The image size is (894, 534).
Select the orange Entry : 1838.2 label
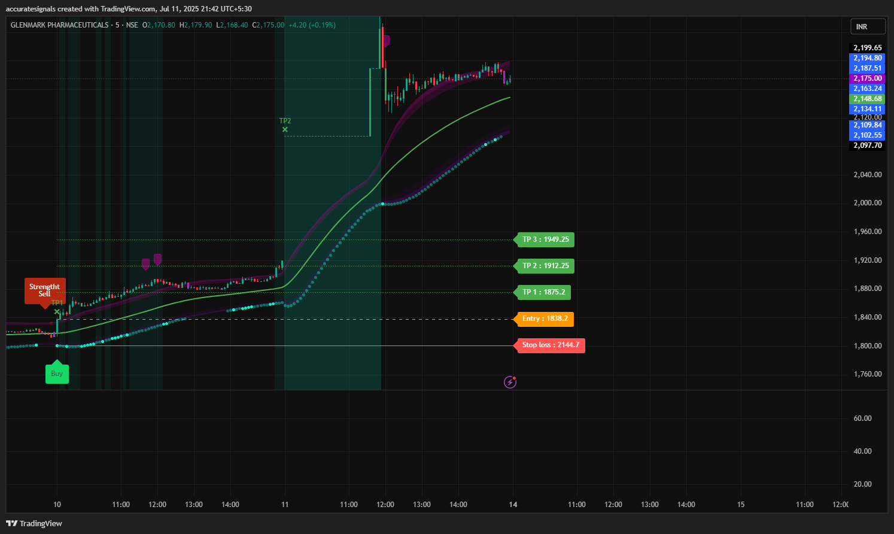tap(545, 318)
